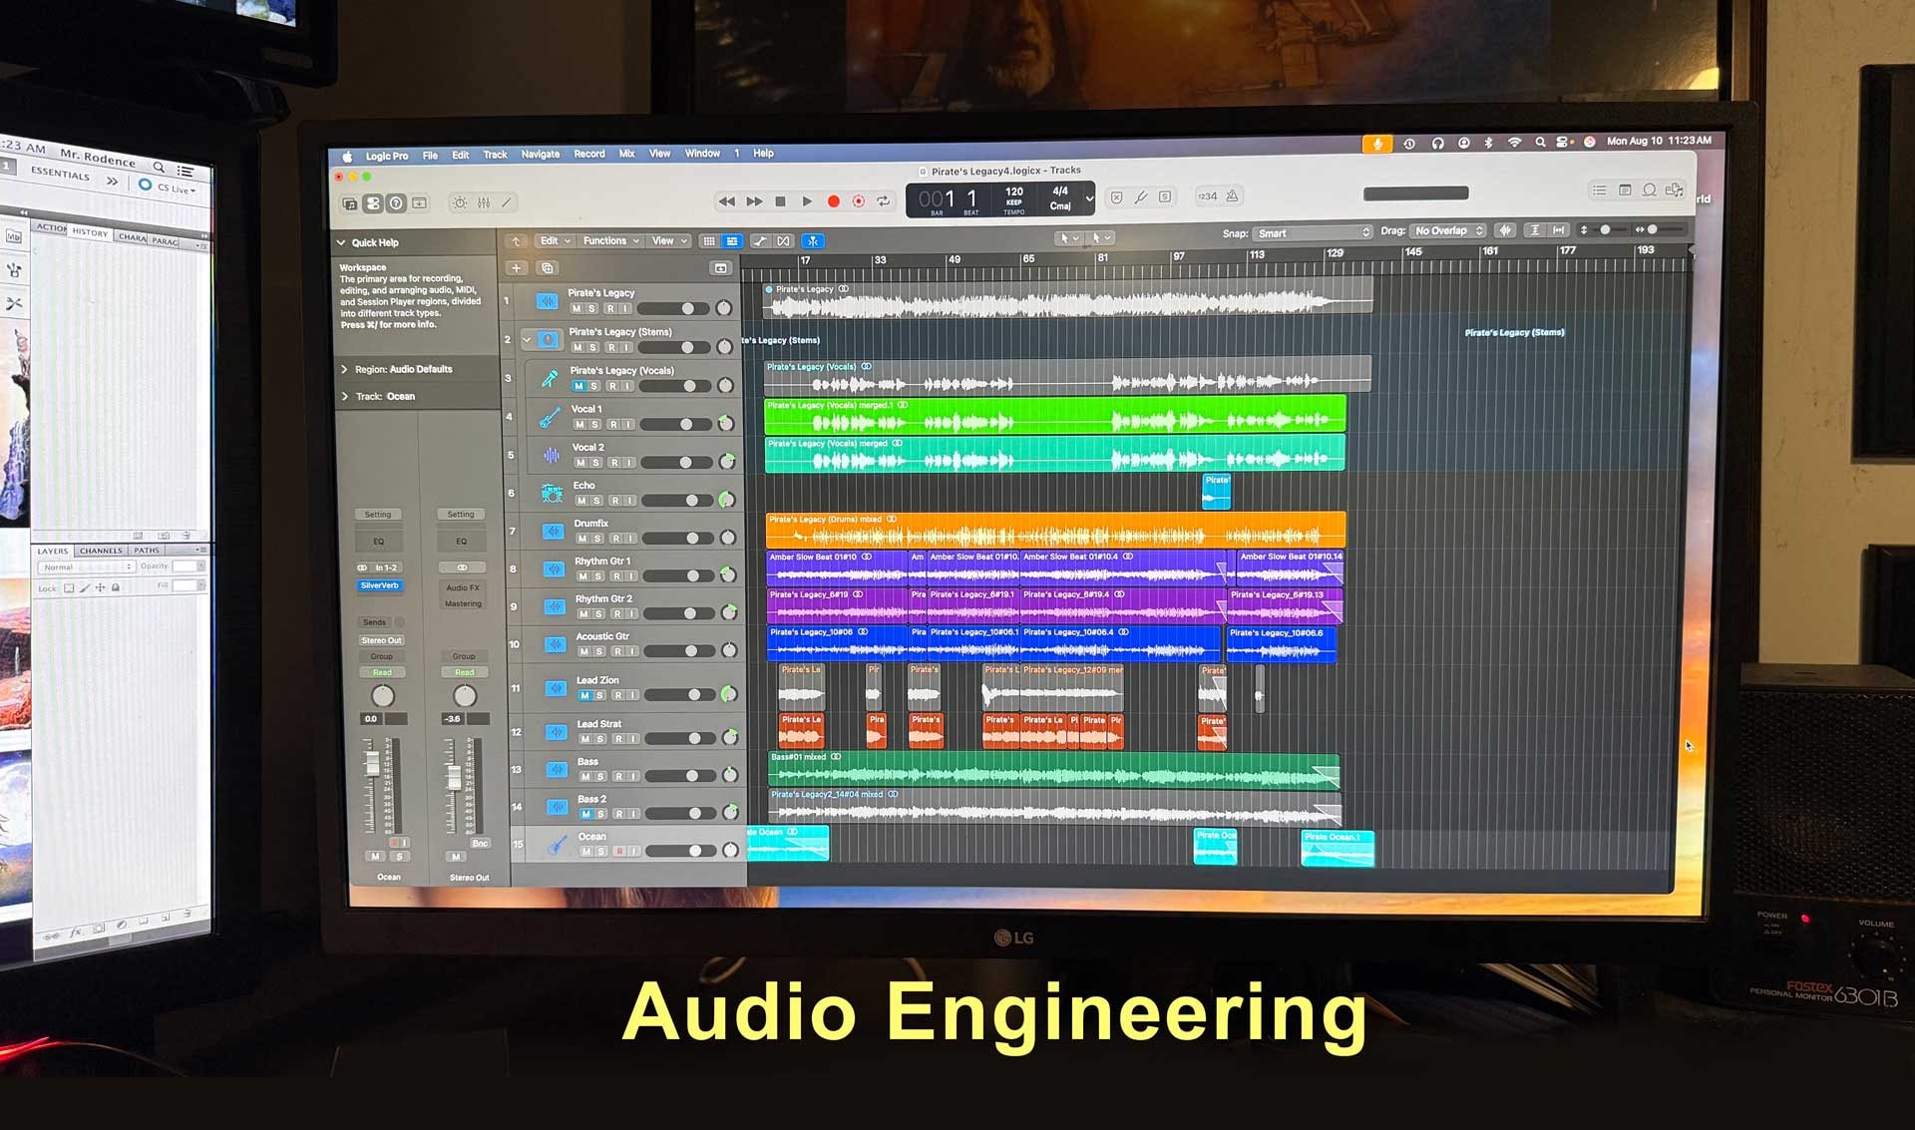Viewport: 1915px width, 1130px height.
Task: Click the Quick Help question mark icon
Action: point(396,203)
